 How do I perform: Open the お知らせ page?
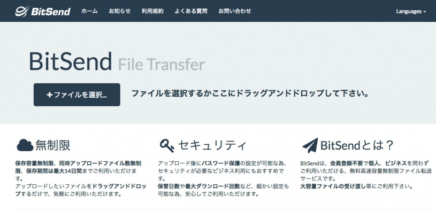point(120,11)
